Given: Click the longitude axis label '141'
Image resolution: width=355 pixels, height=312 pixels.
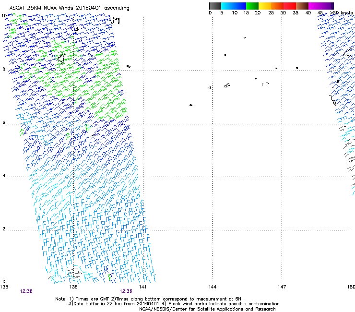Looking at the screenshot, I should pyautogui.click(x=142, y=287).
